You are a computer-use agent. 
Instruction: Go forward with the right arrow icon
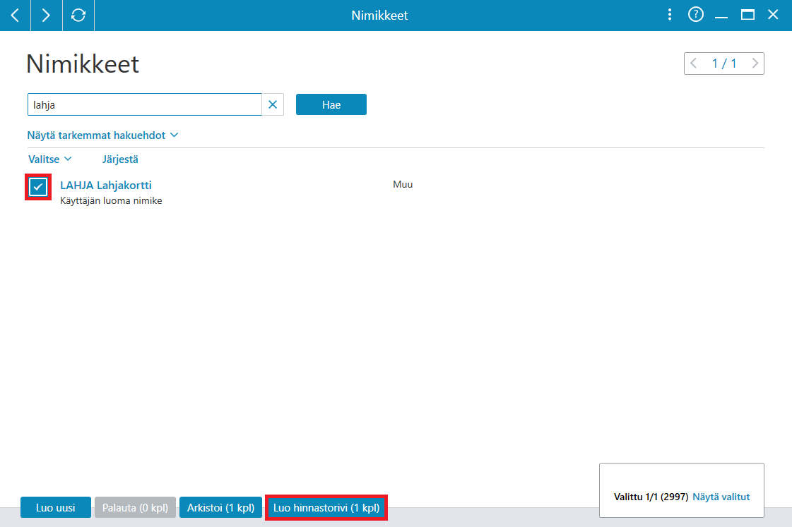tap(47, 15)
